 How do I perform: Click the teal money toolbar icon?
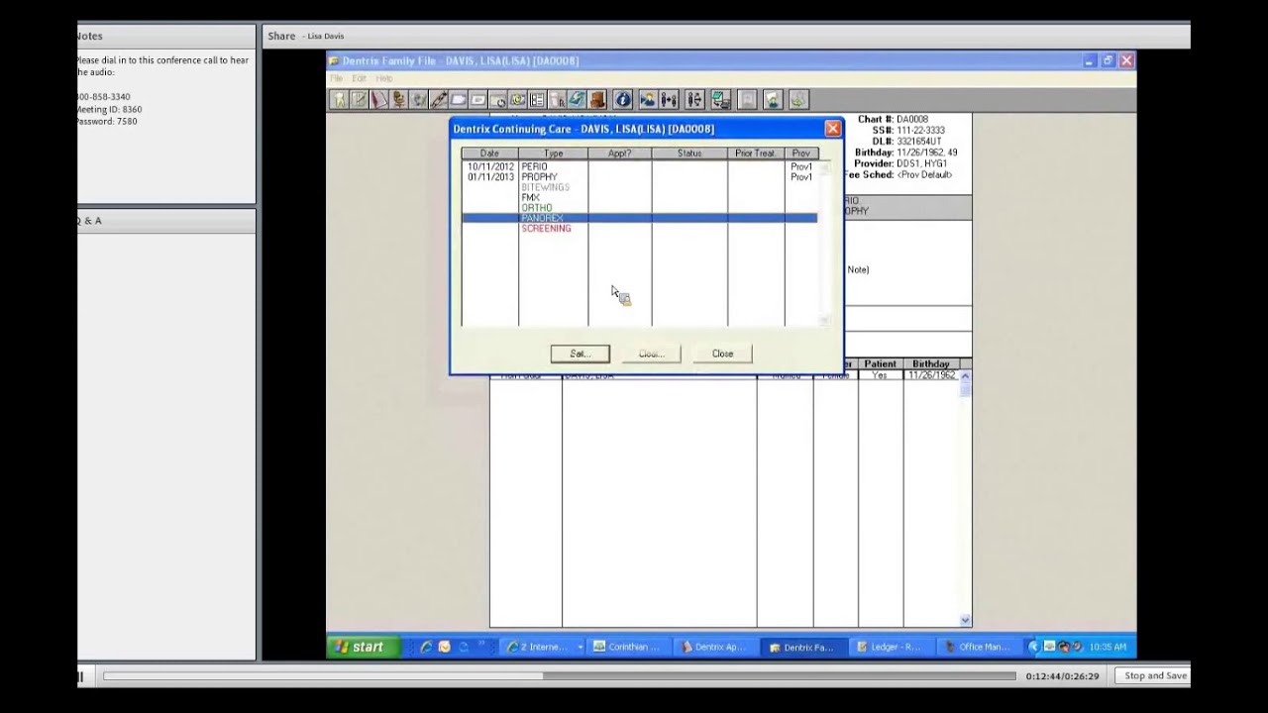coord(578,99)
